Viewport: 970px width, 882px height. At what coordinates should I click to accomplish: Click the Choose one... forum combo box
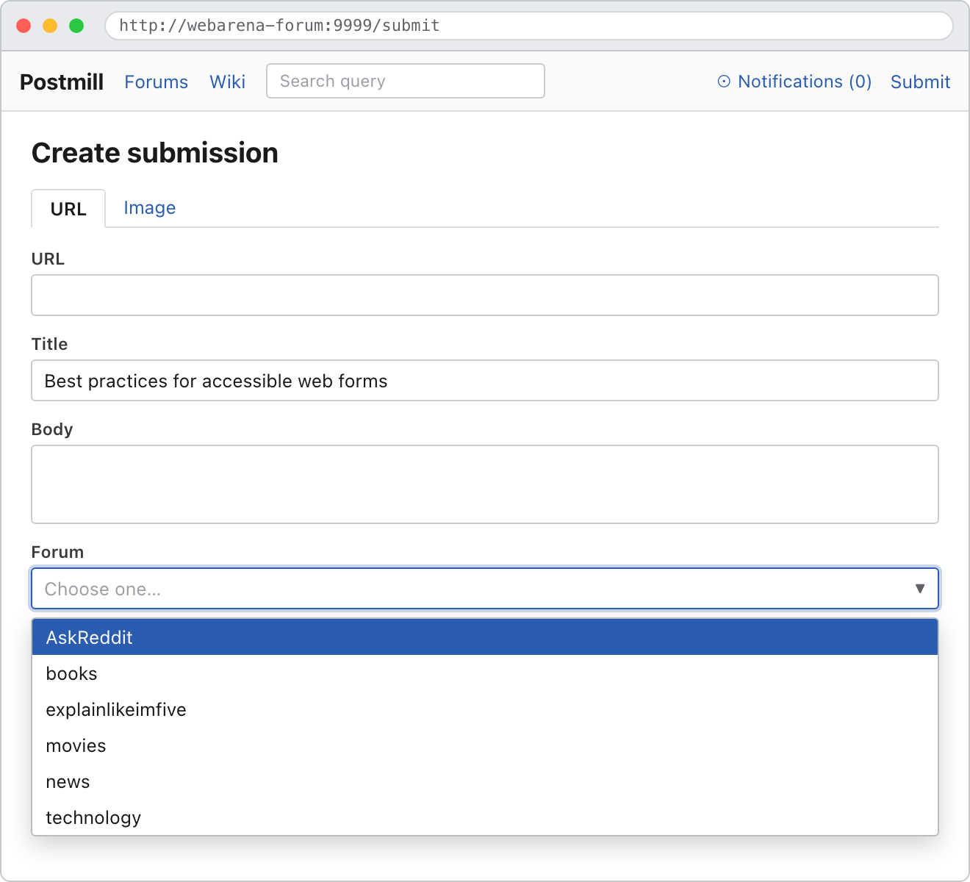pyautogui.click(x=485, y=589)
